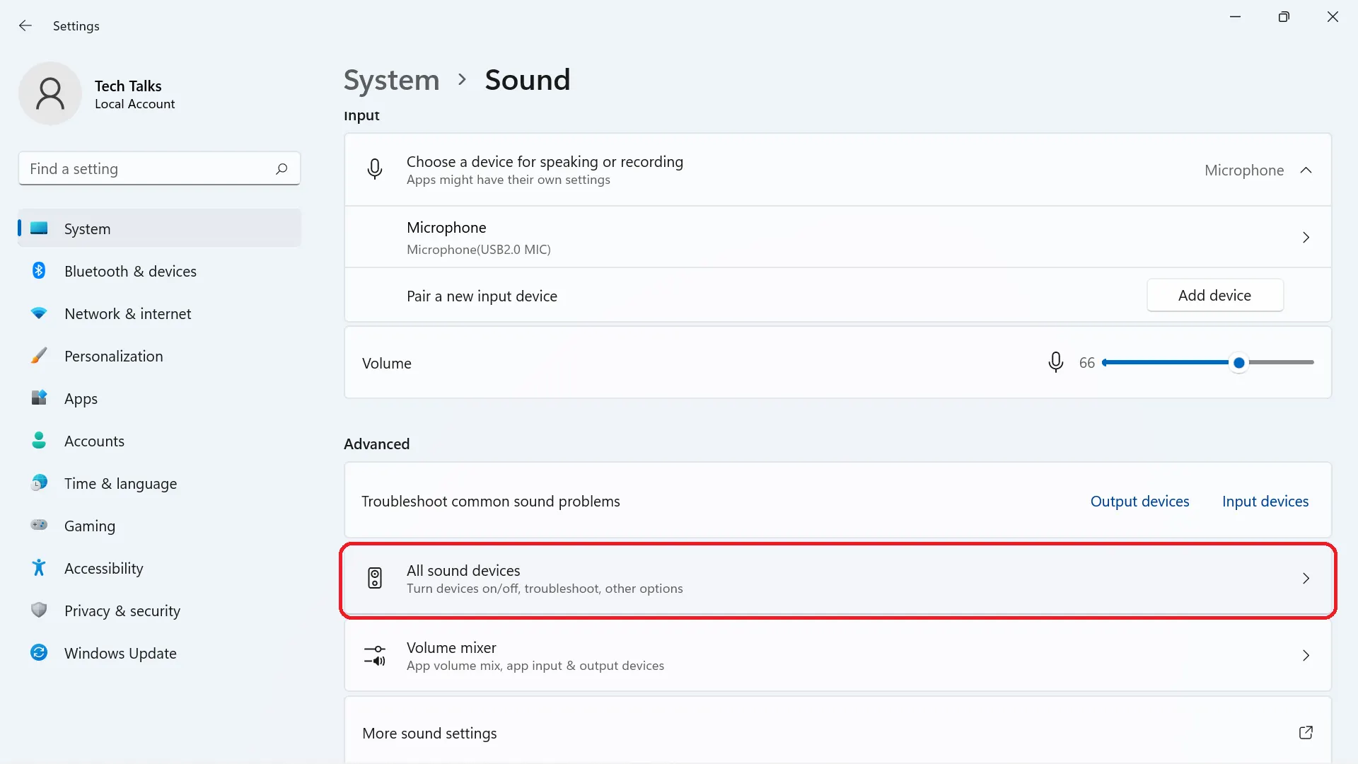This screenshot has width=1358, height=764.
Task: Expand the Microphone USB2.0 MIC device details
Action: tap(1306, 237)
